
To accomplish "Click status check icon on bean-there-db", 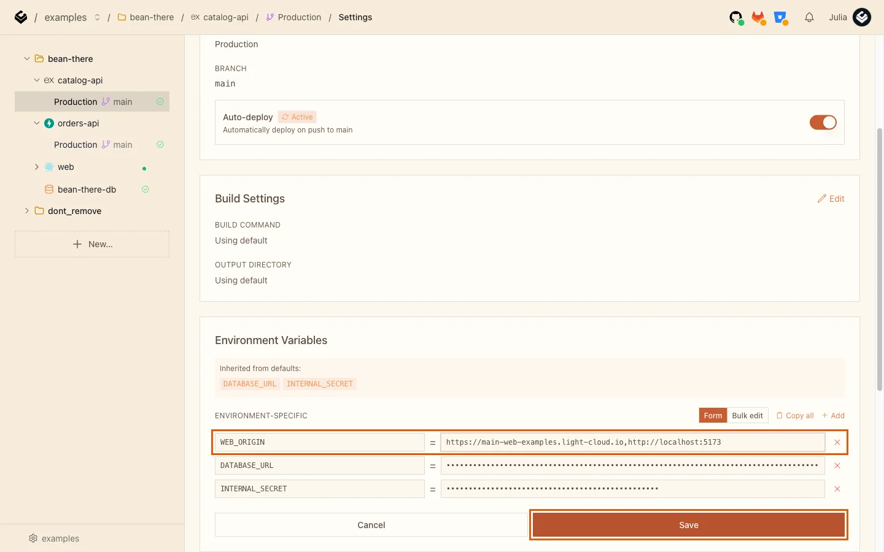I will click(x=145, y=190).
